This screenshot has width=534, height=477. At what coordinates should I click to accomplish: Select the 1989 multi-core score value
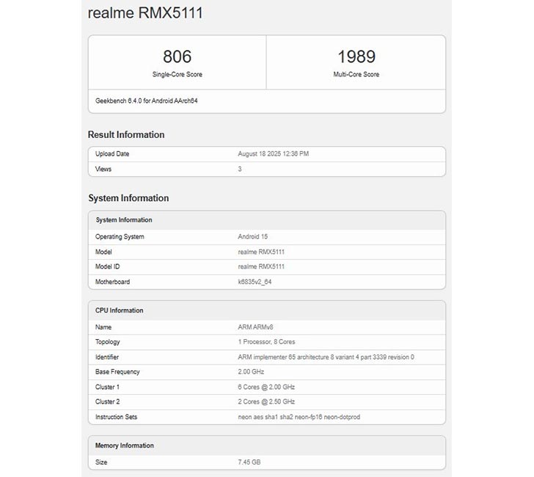(356, 57)
